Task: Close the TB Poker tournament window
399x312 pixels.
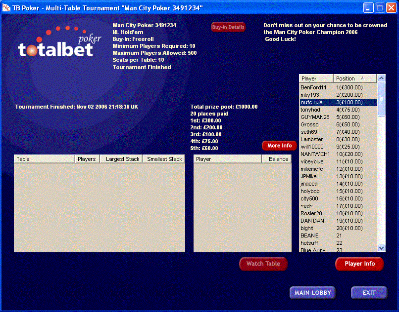Action: click(391, 8)
